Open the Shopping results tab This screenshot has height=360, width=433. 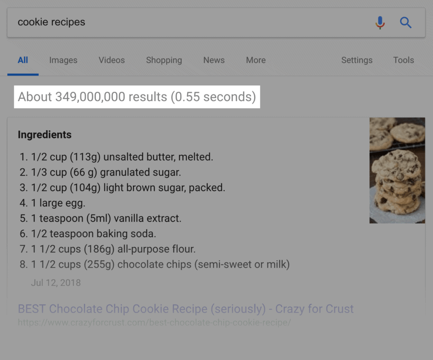click(164, 60)
